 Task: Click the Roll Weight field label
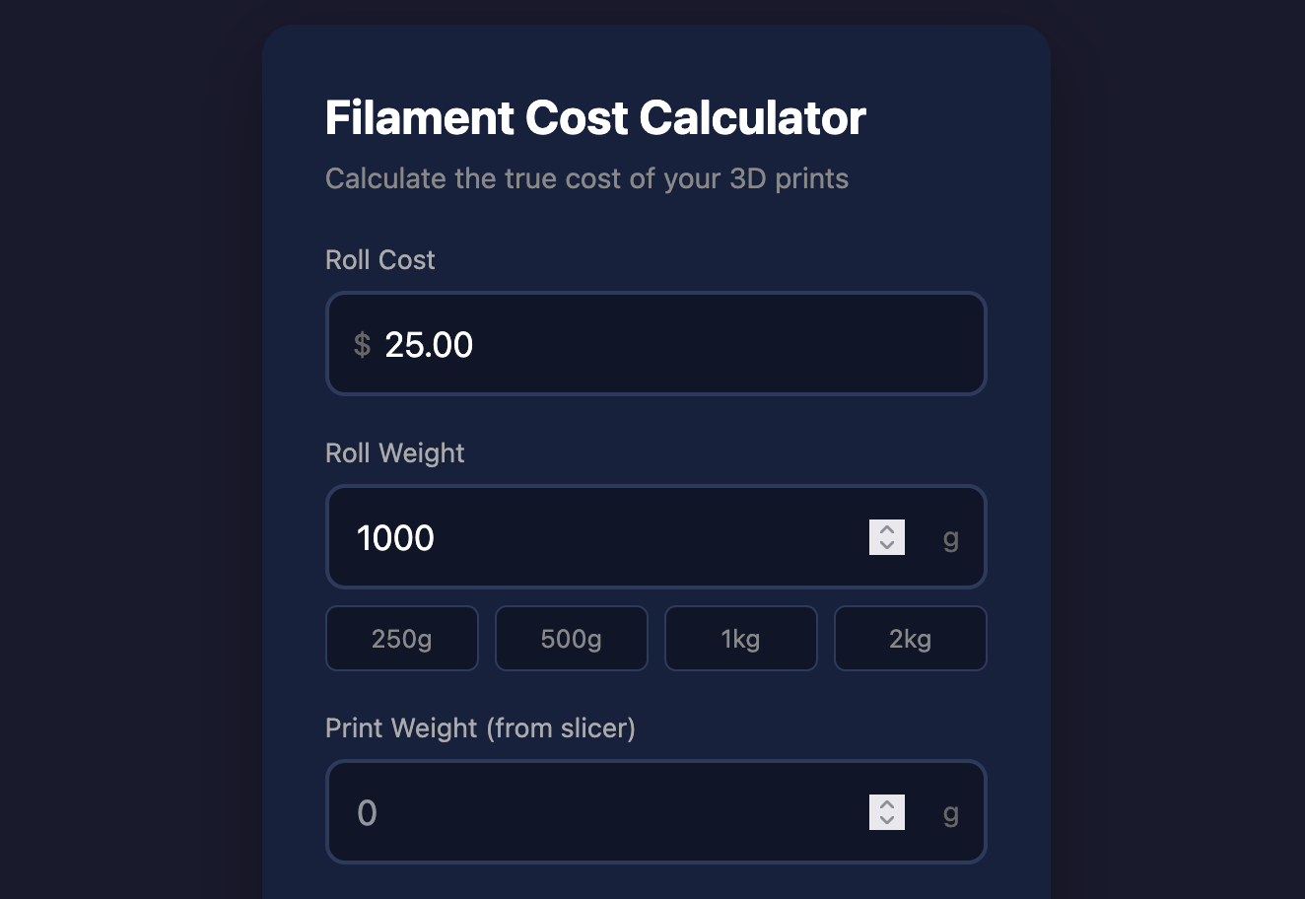coord(394,452)
